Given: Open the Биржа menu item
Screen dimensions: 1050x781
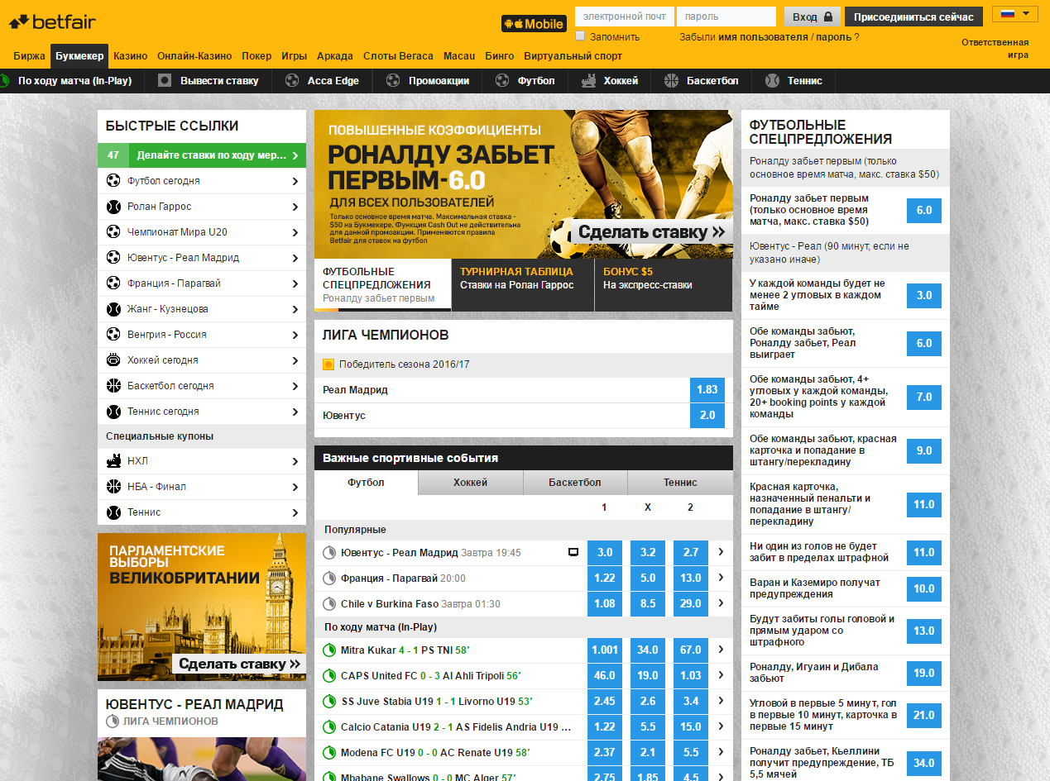Looking at the screenshot, I should click(x=30, y=56).
